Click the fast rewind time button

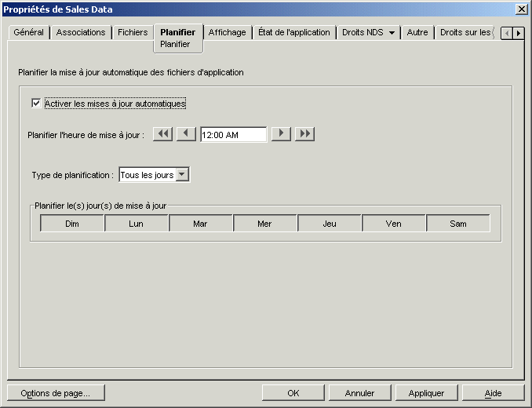(163, 134)
